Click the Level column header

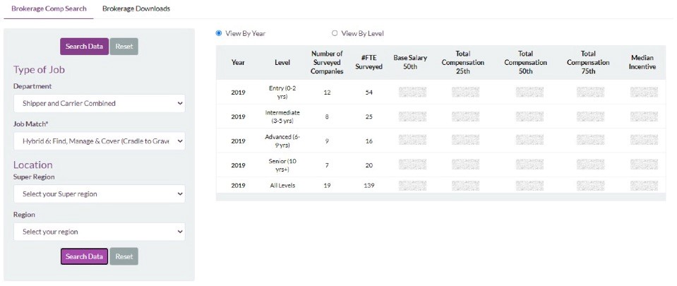tap(282, 62)
